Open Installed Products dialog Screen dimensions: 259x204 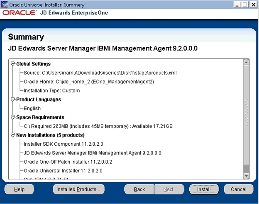point(78,189)
